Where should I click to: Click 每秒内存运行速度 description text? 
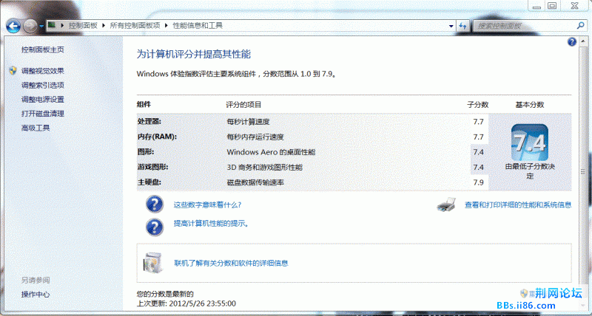(x=255, y=137)
